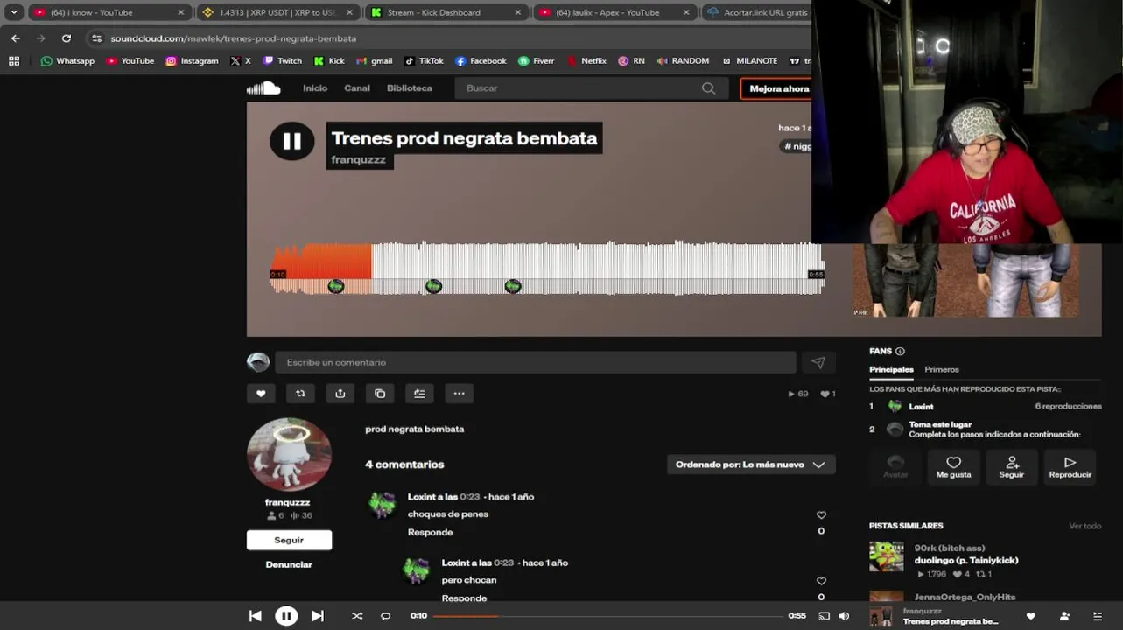Image resolution: width=1123 pixels, height=630 pixels.
Task: Click the Seguir step button in Fans panel
Action: 1012,466
